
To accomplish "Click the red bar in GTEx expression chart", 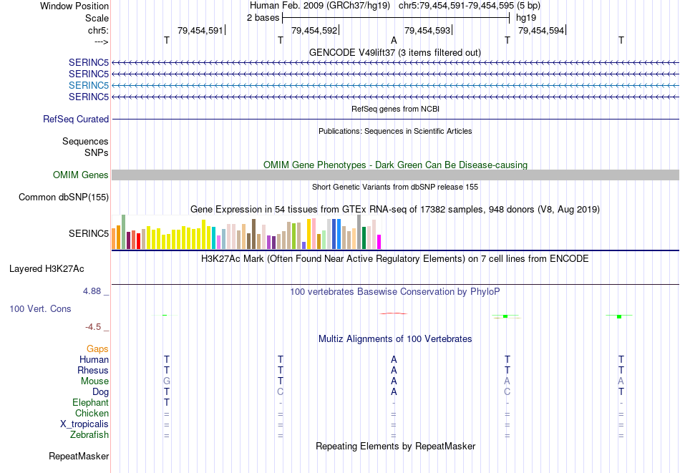I will [138, 241].
